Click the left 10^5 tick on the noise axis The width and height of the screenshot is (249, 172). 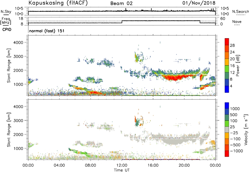[19, 9]
